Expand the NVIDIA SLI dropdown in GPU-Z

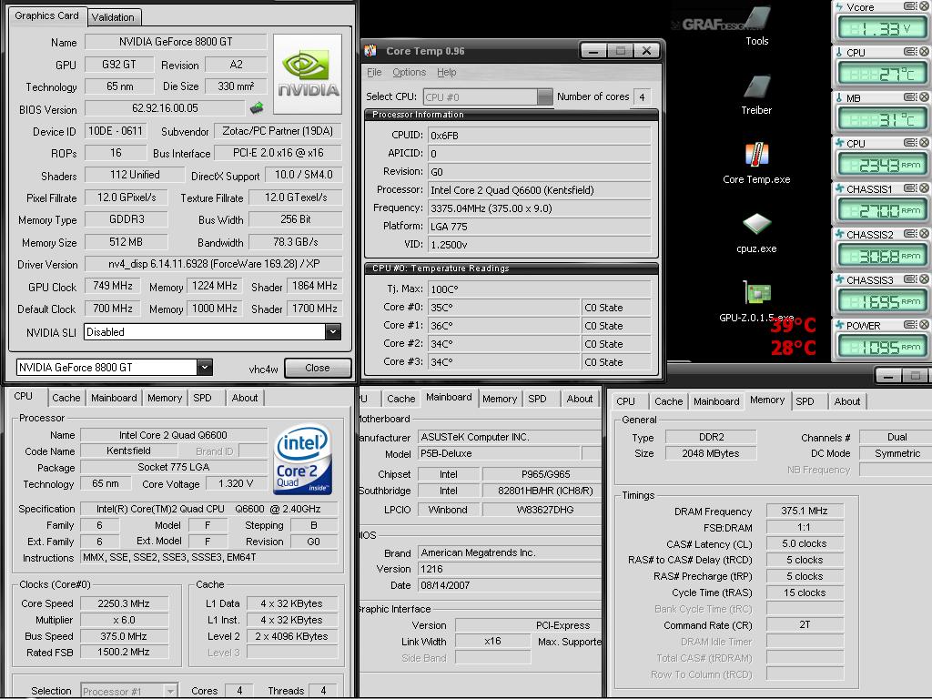[x=333, y=331]
